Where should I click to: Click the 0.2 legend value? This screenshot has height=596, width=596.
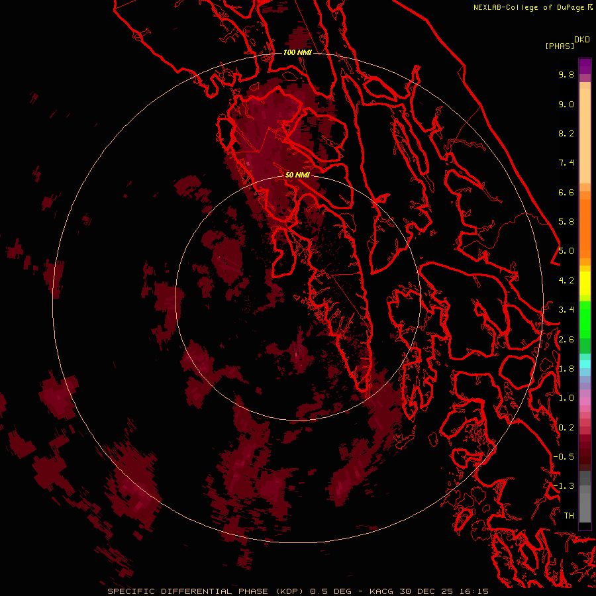pyautogui.click(x=566, y=428)
